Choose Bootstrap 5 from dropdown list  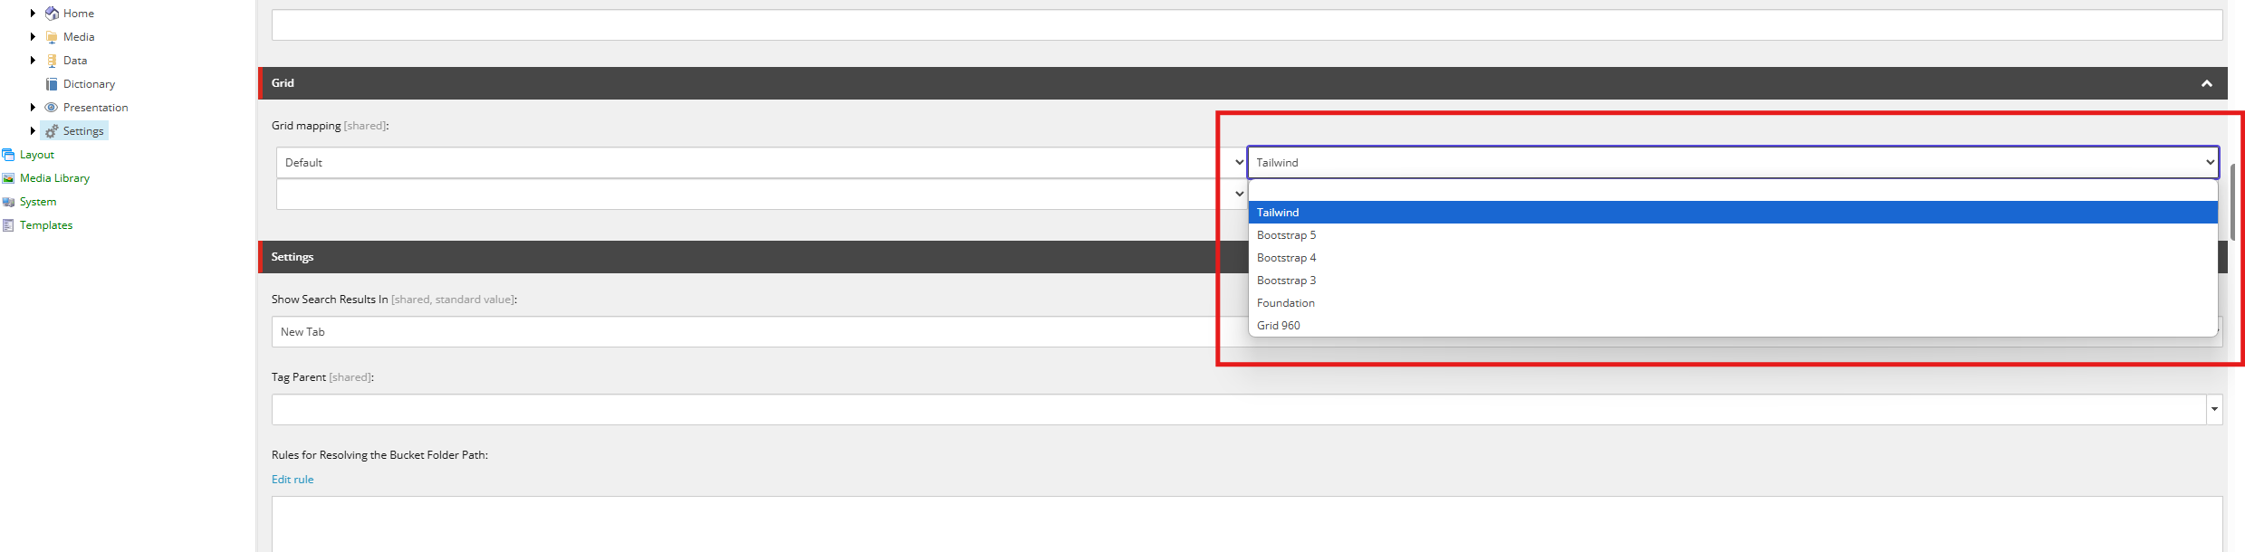point(1732,235)
